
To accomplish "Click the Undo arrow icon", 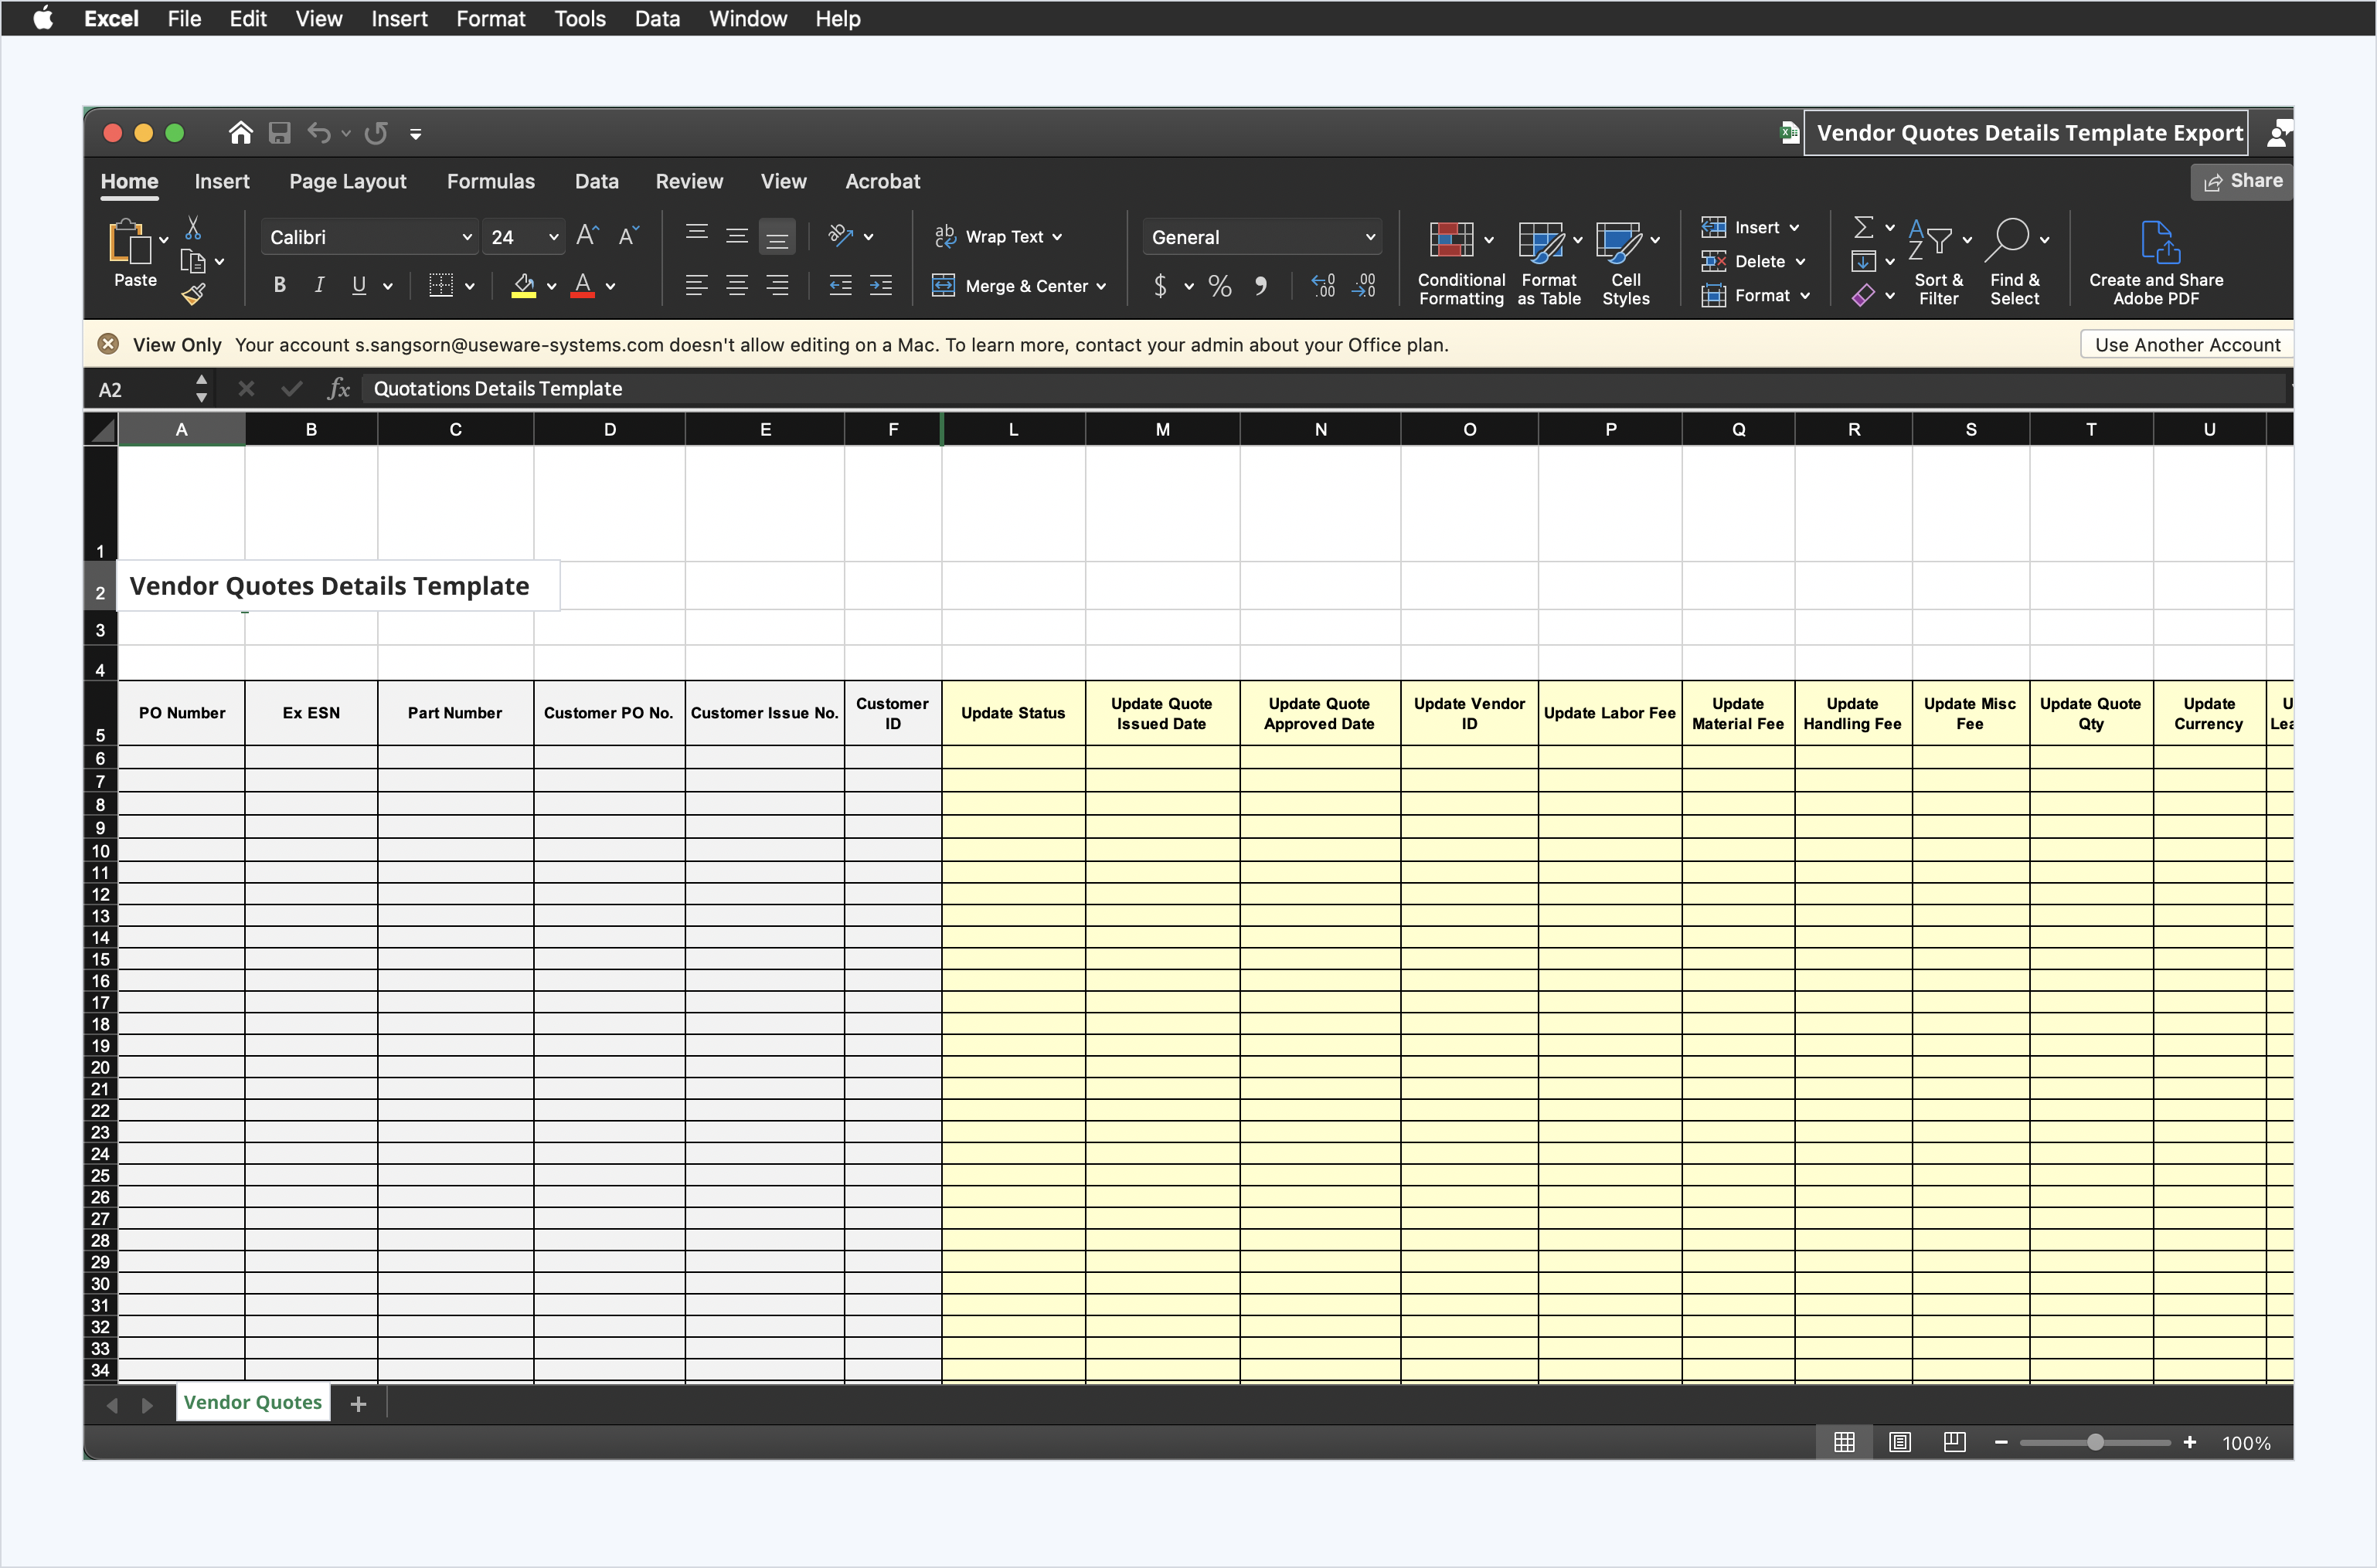I will 319,133.
